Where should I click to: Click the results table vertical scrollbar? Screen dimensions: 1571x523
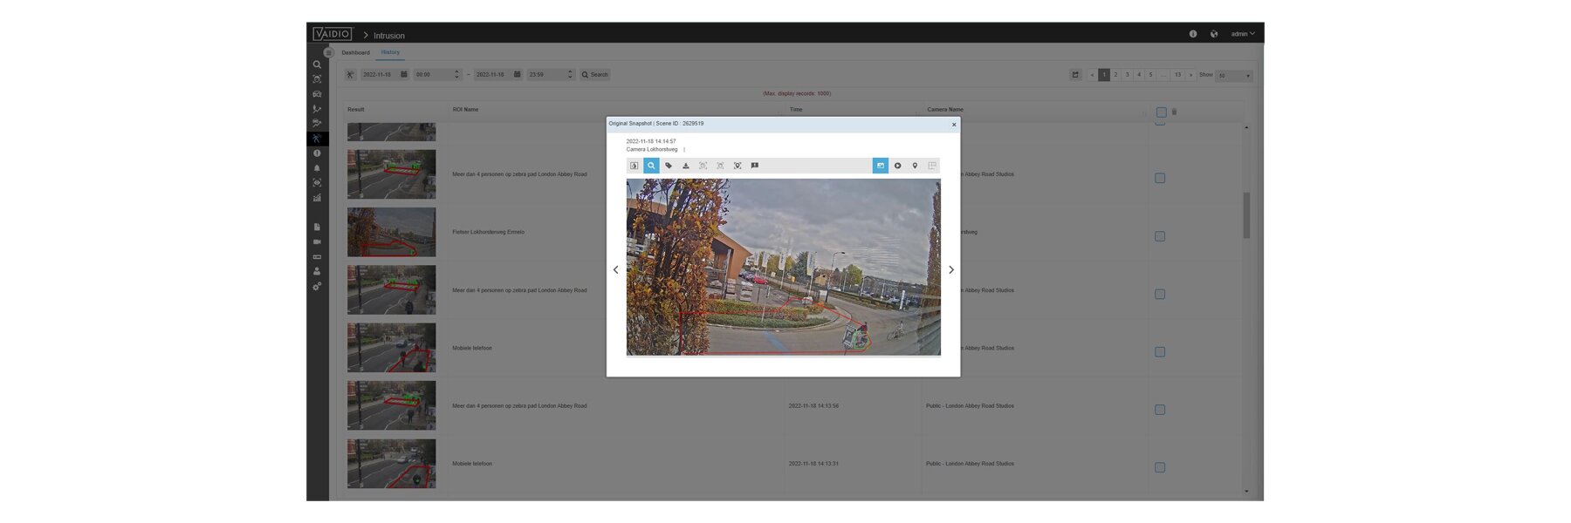1246,216
